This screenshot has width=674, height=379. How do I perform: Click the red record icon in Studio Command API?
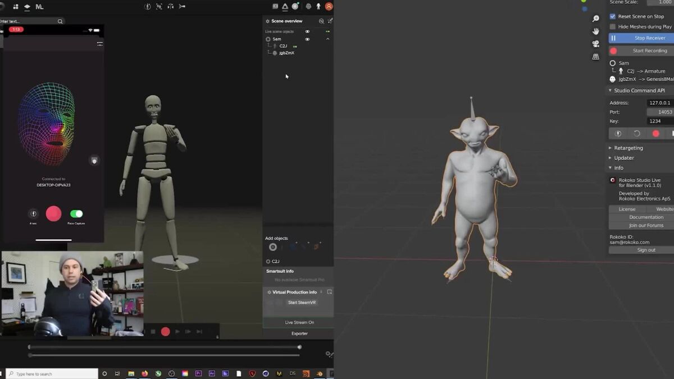point(655,134)
